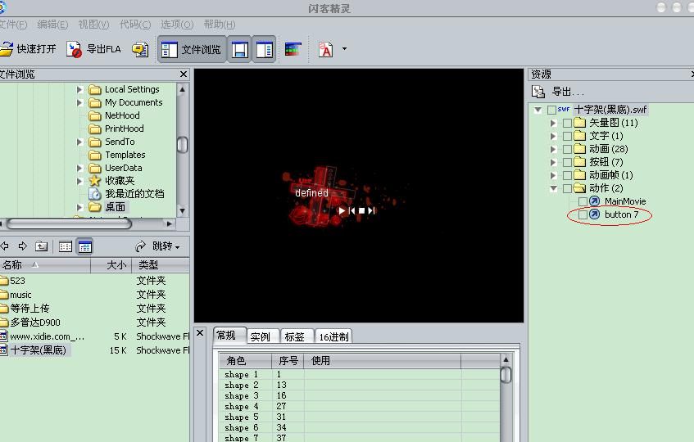
Task: Check the 文字 (1) checkbox
Action: tap(567, 136)
